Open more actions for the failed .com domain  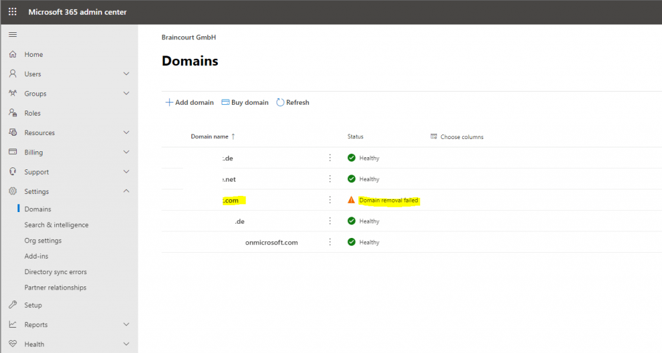330,200
